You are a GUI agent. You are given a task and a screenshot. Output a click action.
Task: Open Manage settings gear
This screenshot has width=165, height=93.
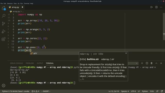point(4,86)
